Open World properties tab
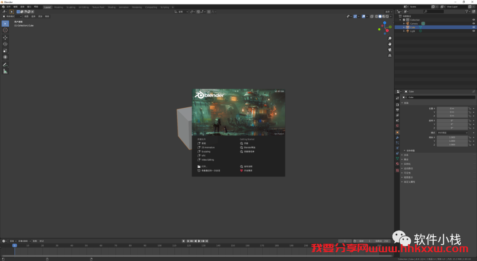Screen dimensions: 477x261 click(x=397, y=125)
